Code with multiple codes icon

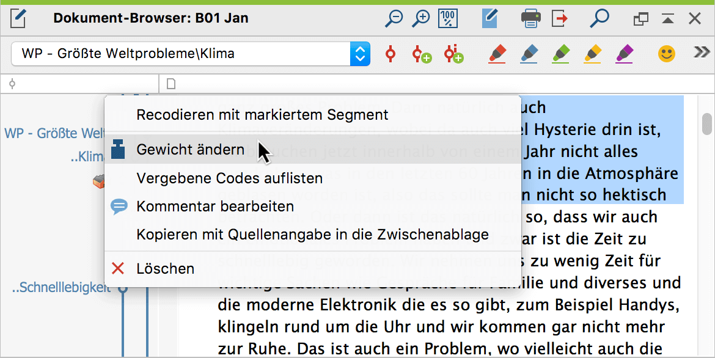coord(453,54)
